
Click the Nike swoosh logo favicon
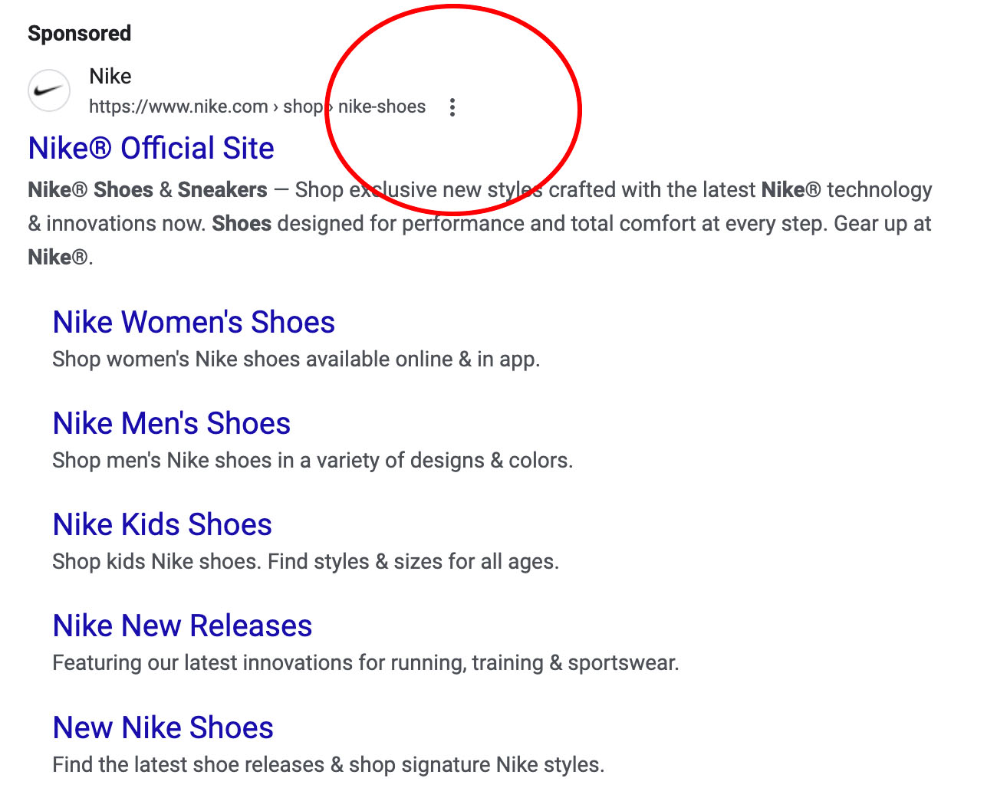click(49, 90)
